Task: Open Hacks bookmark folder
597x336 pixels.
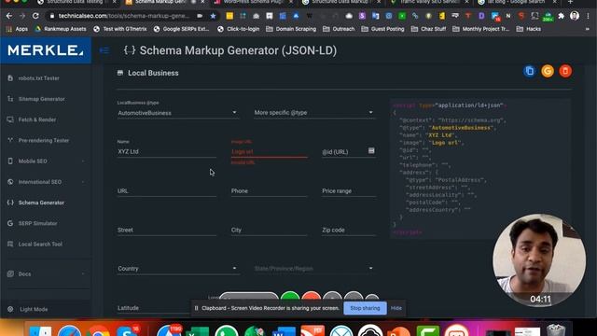Action: click(x=529, y=29)
